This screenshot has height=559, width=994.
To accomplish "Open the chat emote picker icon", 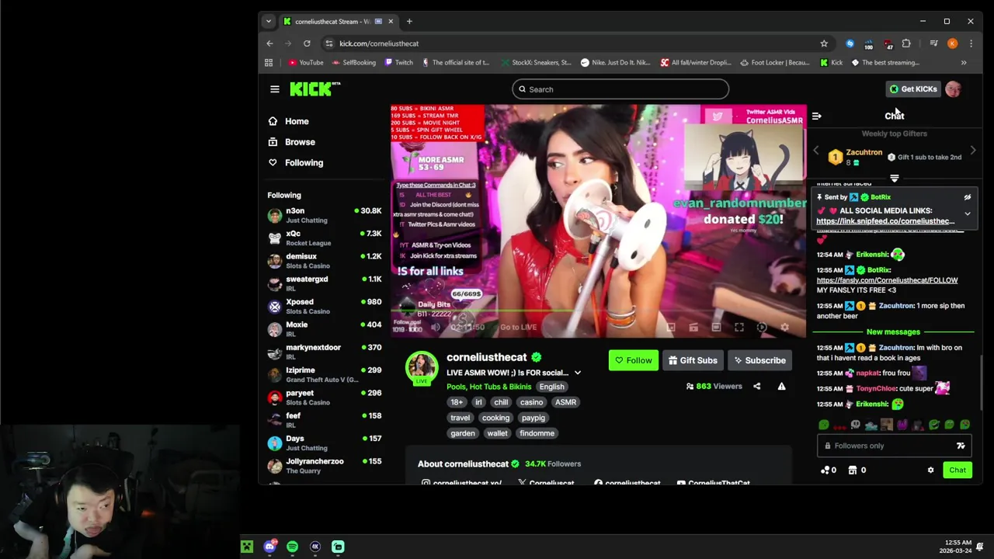I will coord(961,446).
